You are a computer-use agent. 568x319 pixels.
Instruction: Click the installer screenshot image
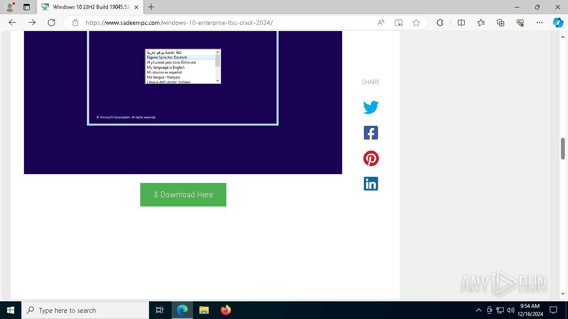[183, 102]
